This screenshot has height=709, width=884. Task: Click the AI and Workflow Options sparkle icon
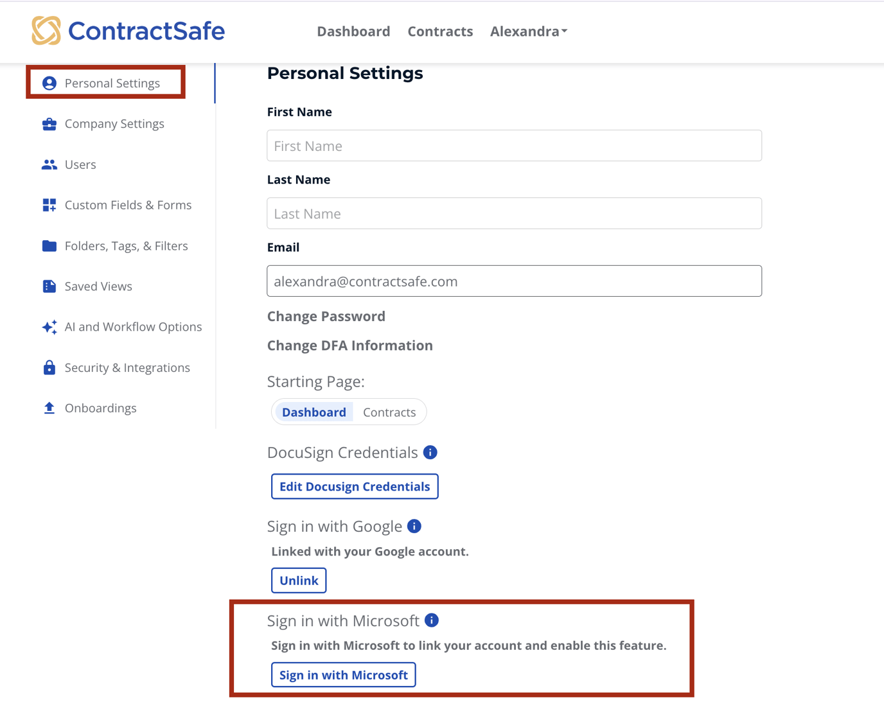point(49,327)
